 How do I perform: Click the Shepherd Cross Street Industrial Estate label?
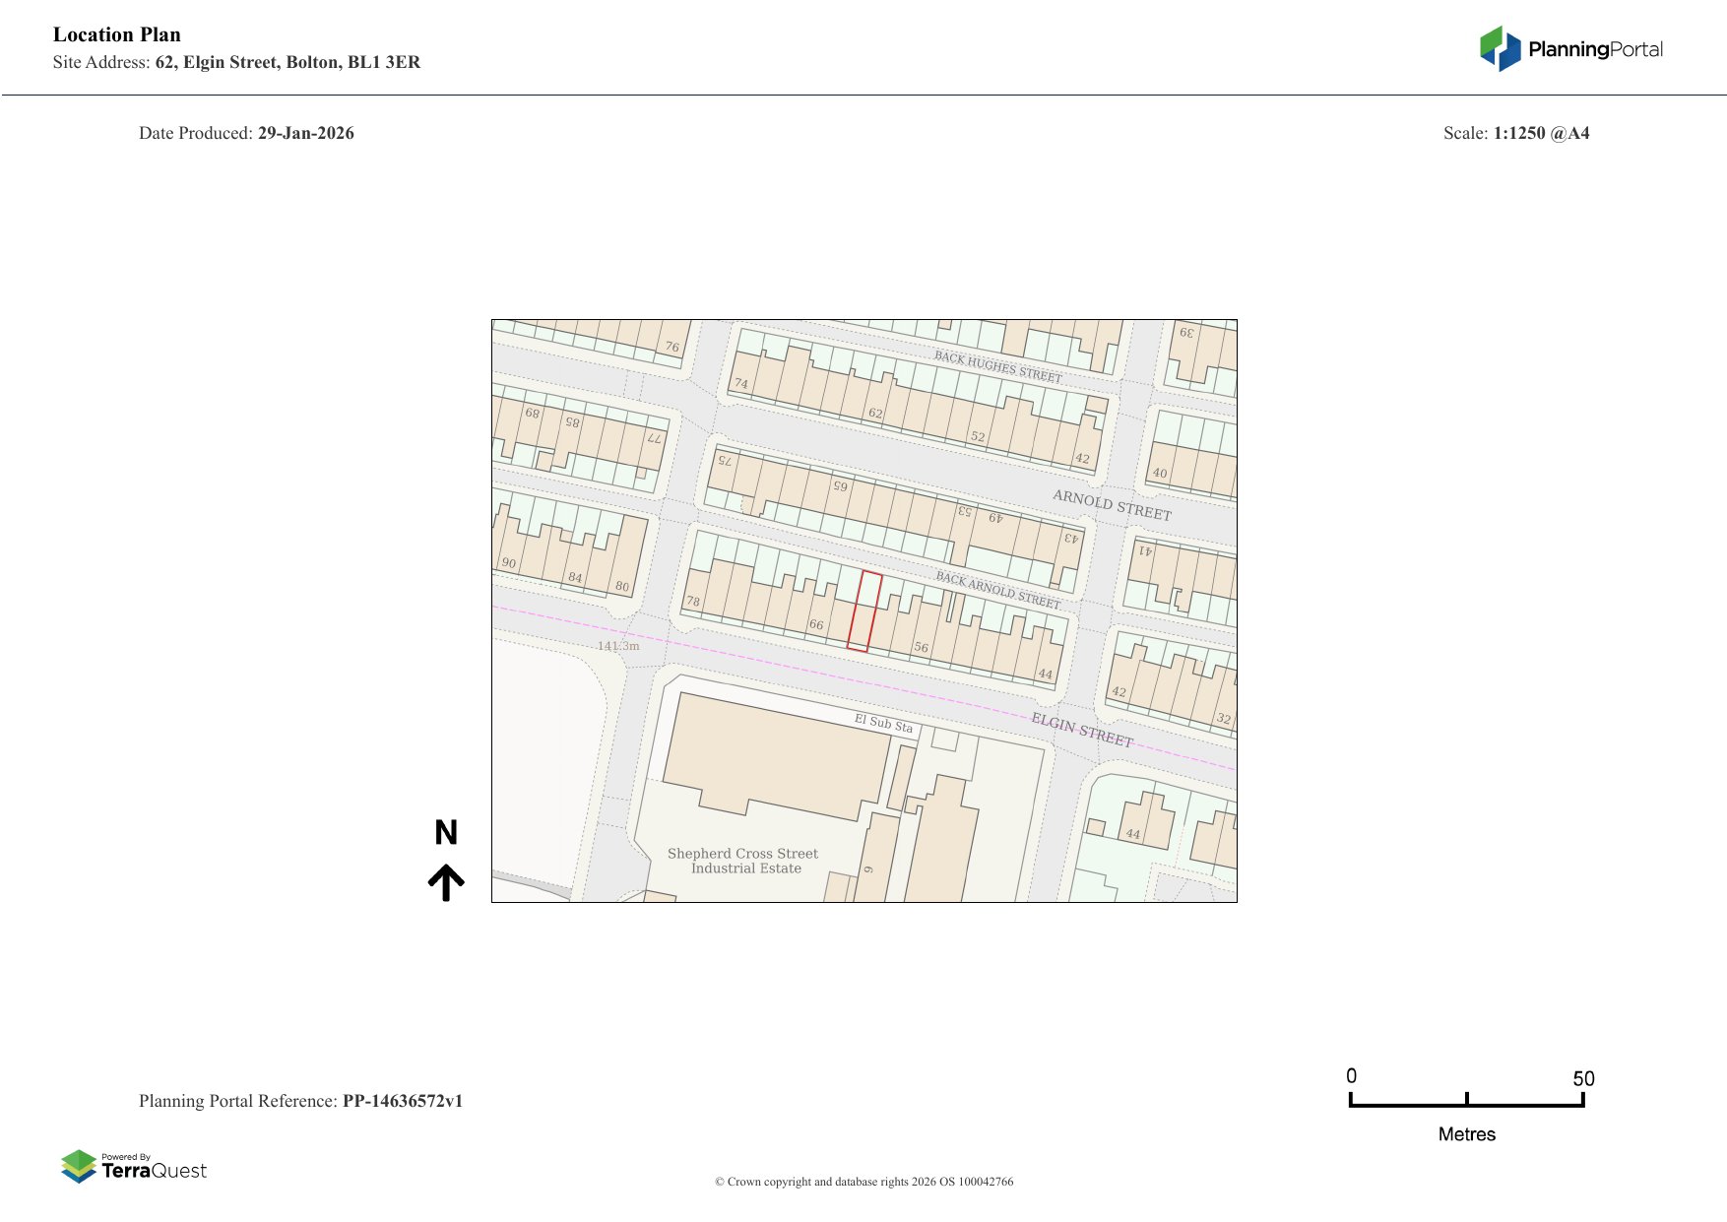tap(743, 861)
